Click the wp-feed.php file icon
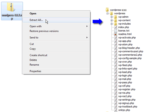 tap(116, 65)
